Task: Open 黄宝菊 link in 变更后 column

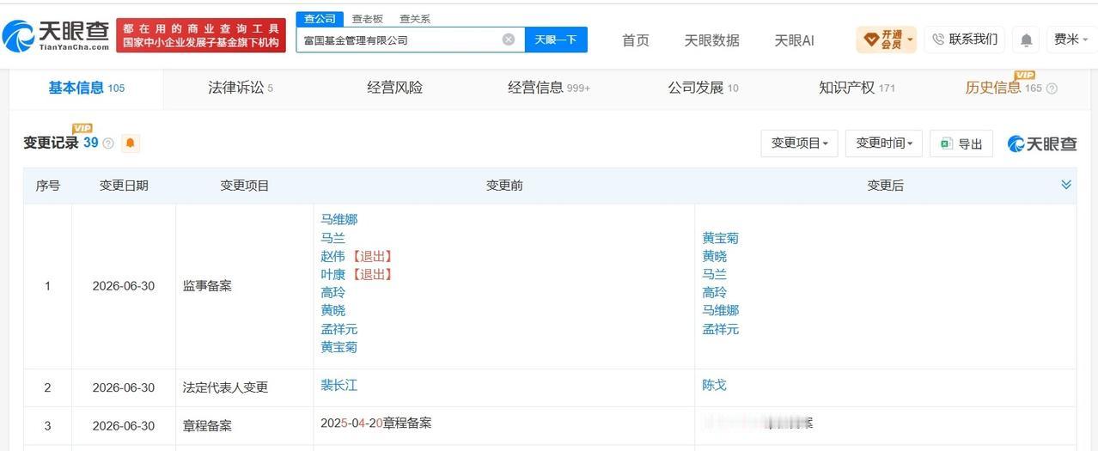Action: [x=720, y=238]
